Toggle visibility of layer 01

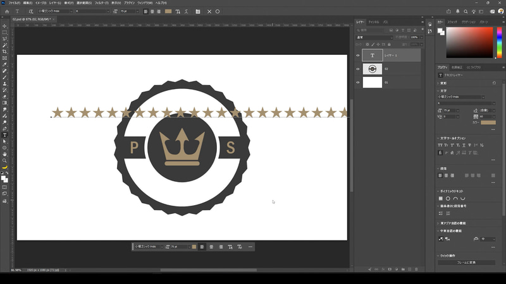tap(357, 83)
